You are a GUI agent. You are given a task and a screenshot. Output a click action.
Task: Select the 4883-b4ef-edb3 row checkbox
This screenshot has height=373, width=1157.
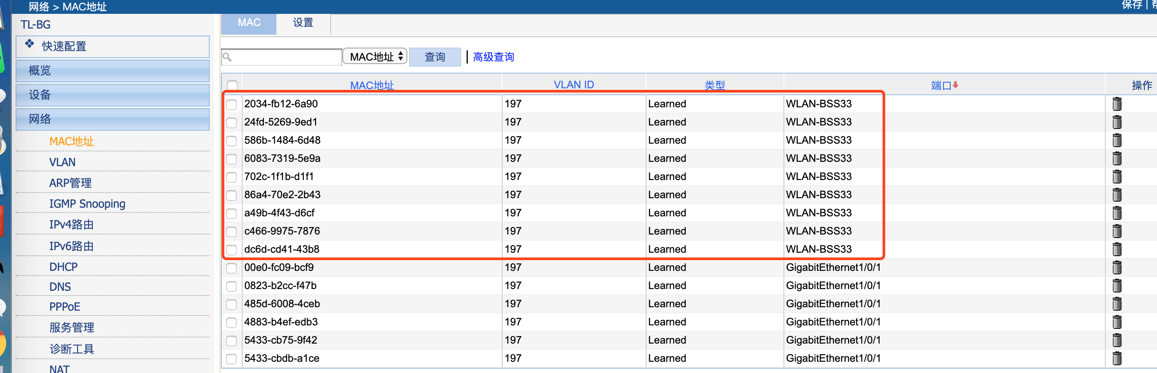(x=231, y=322)
